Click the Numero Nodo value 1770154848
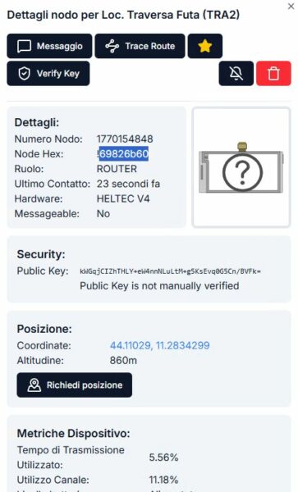298x492 pixels. pos(125,139)
